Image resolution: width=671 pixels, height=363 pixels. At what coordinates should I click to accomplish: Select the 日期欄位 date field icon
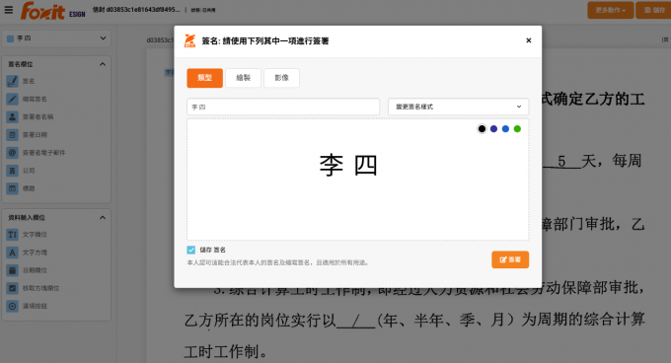pos(13,270)
